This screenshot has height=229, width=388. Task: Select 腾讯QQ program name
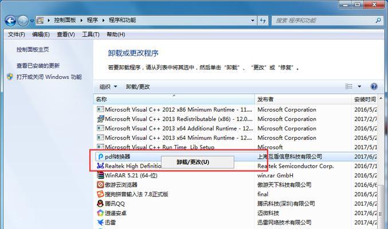115,204
